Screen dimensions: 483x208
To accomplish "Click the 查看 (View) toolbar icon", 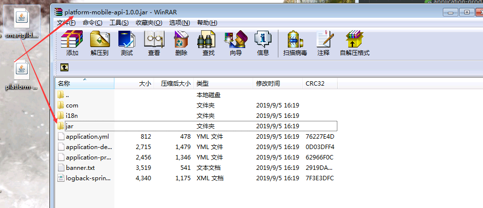I will pyautogui.click(x=154, y=40).
